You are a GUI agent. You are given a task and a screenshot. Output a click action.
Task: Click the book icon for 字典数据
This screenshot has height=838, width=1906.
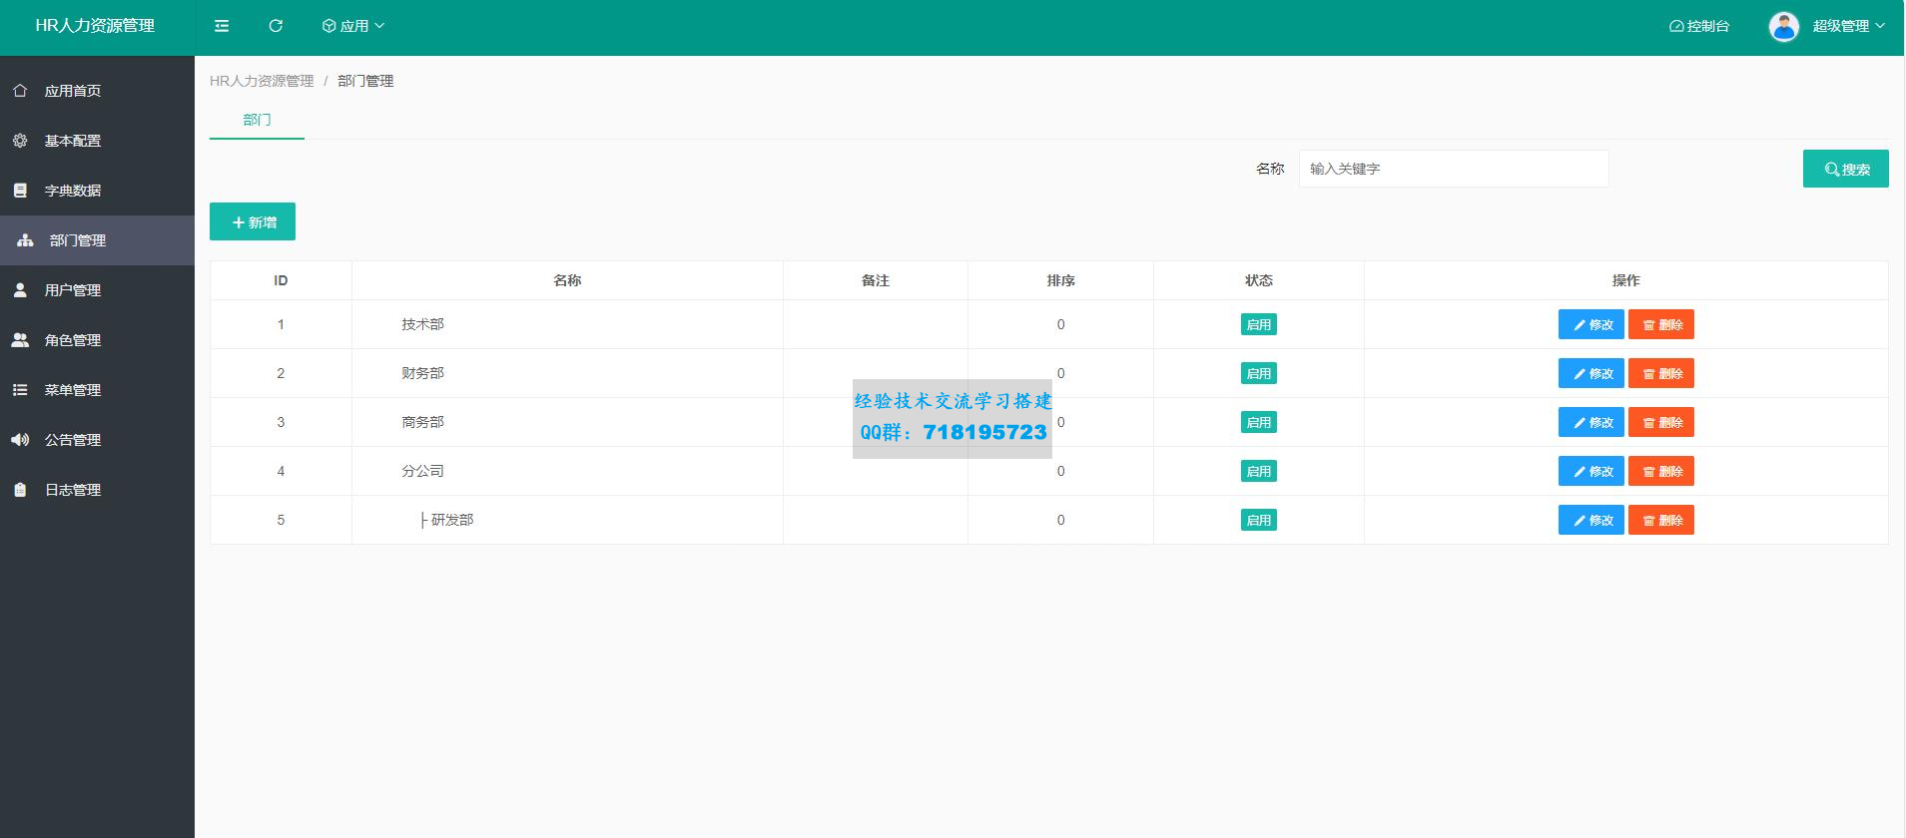click(20, 191)
